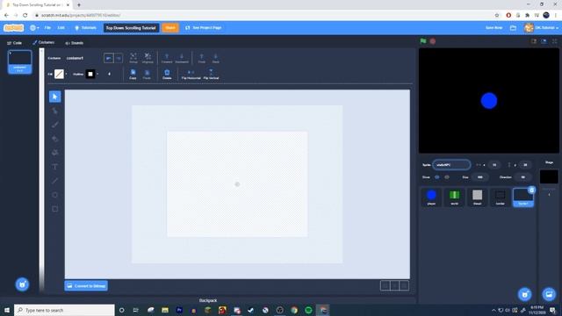Screen dimensions: 562x316
Task: Click the Undo arrow button
Action: [109, 58]
